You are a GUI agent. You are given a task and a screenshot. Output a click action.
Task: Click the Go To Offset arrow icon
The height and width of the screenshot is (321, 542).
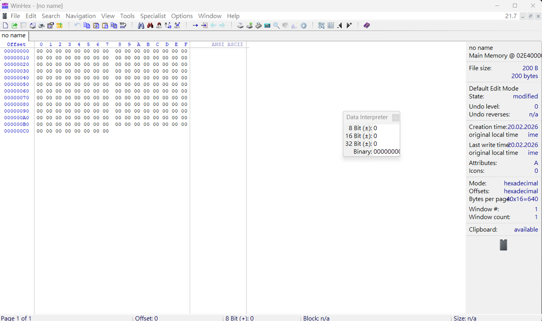click(195, 26)
